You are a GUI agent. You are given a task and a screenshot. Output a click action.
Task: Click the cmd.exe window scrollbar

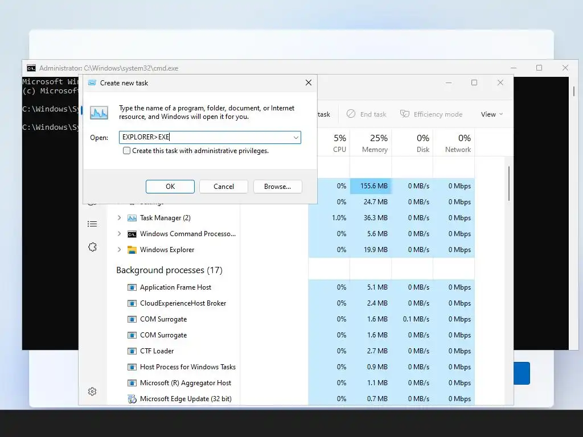pos(574,91)
